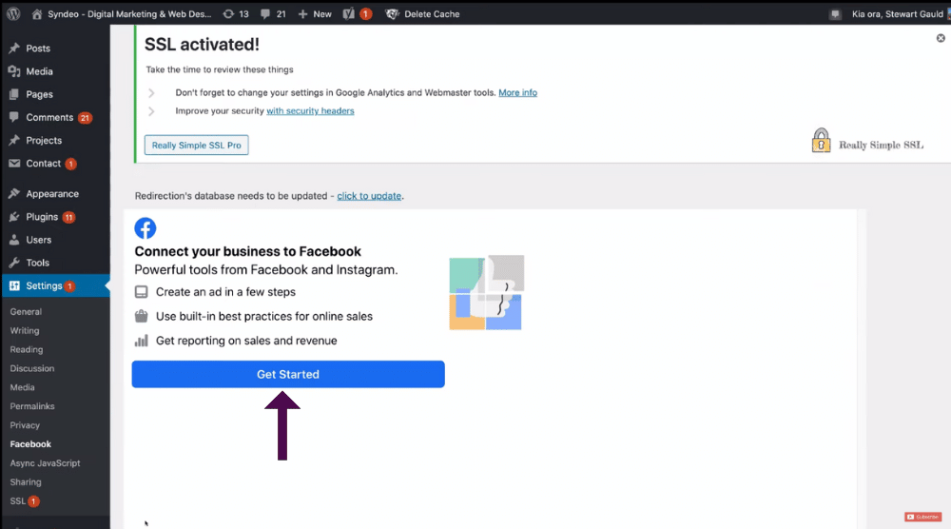
Task: Expand the security headers chevron
Action: [x=151, y=111]
